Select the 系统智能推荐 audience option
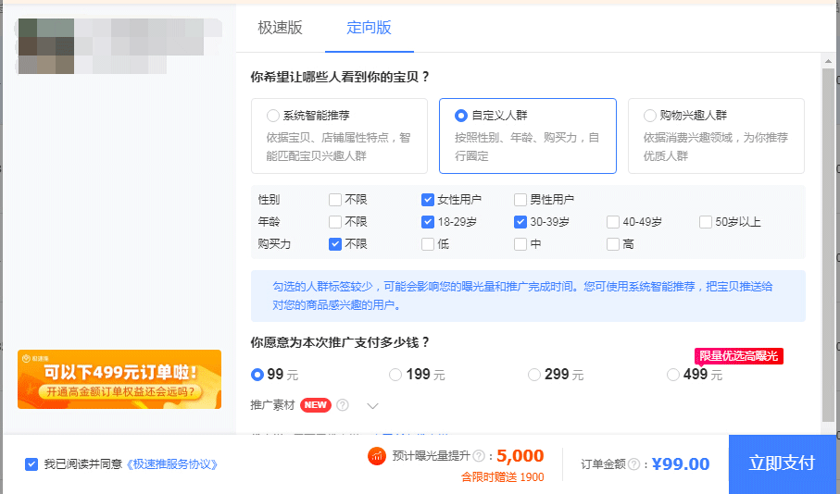The height and width of the screenshot is (494, 840). click(x=273, y=116)
